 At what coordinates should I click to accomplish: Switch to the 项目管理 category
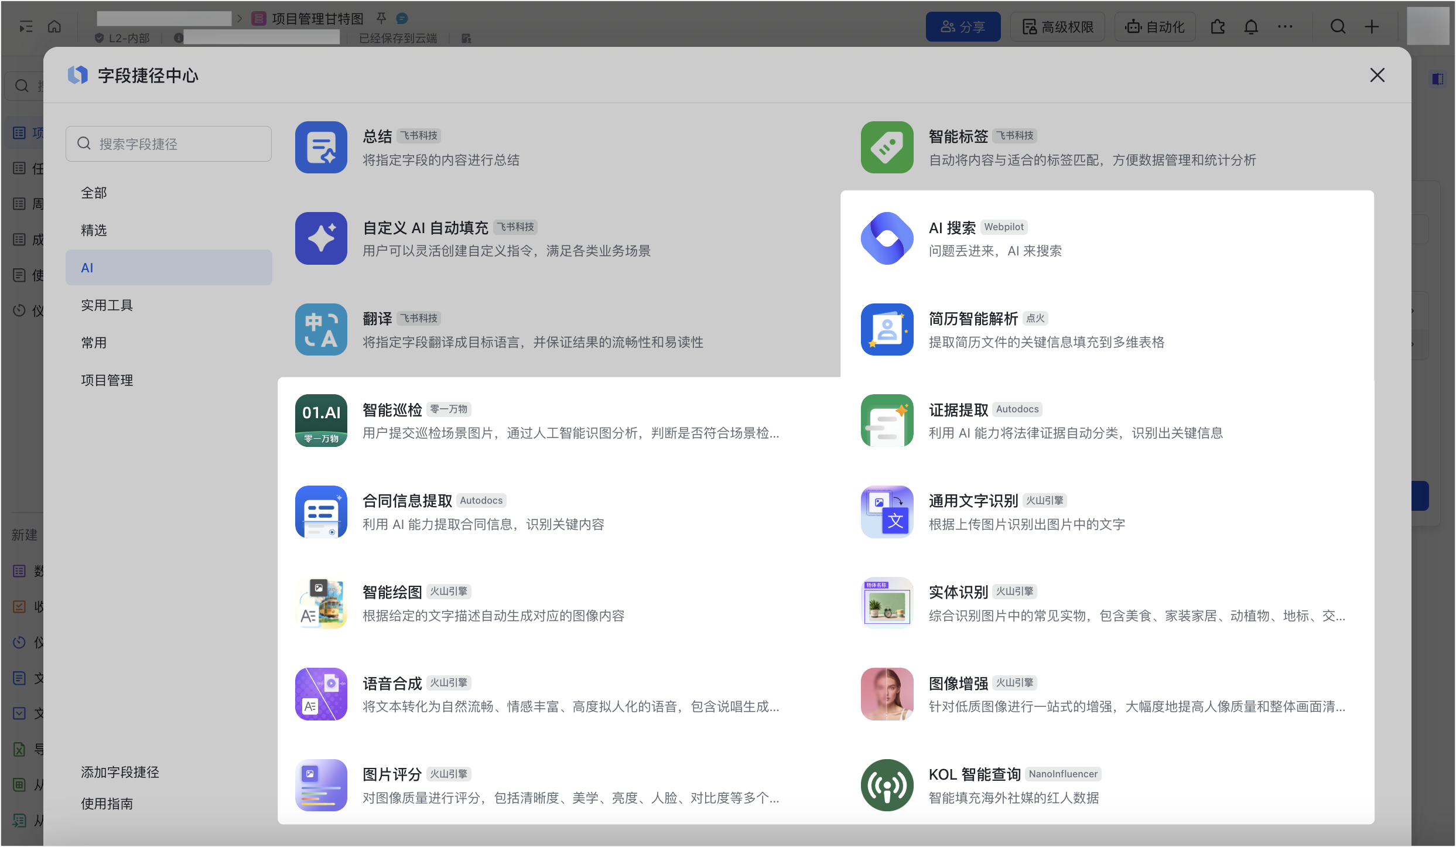[169, 380]
